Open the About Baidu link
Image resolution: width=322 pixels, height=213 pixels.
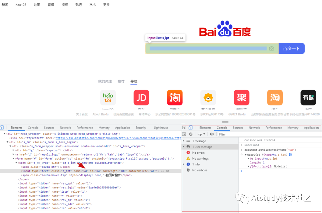pos(101,114)
